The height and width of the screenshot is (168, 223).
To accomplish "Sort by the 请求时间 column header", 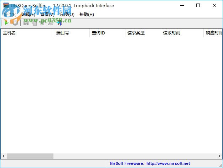I will coord(182,33).
